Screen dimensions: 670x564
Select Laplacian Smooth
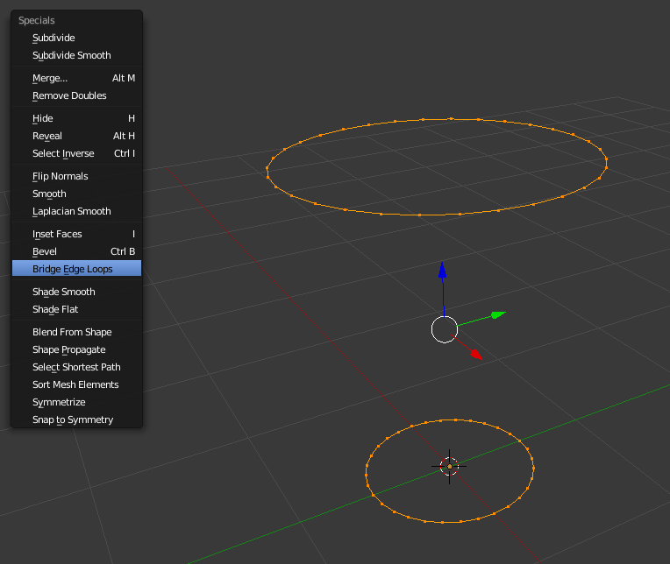tap(76, 211)
